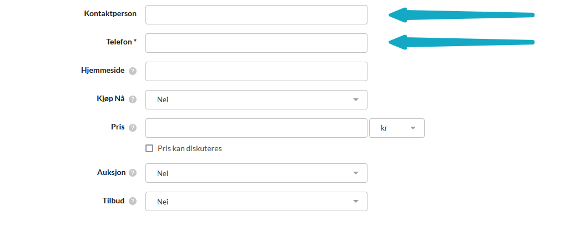The image size is (564, 225).
Task: Click the currency selector arrow
Action: [413, 128]
